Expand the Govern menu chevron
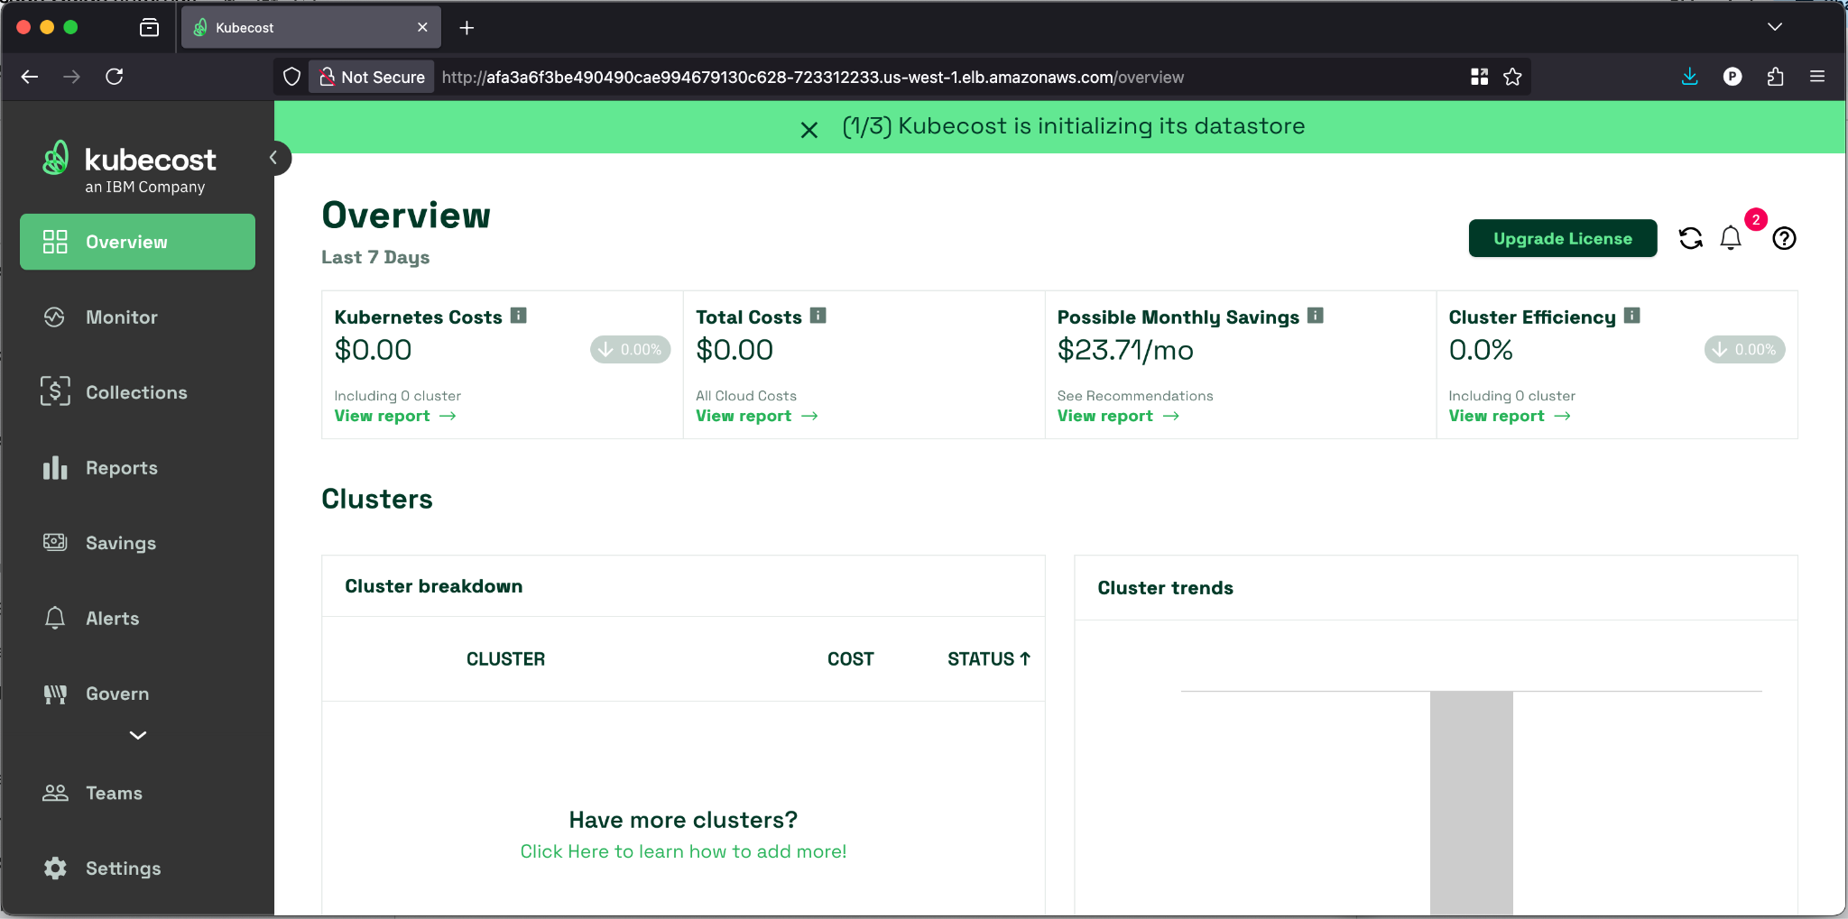The image size is (1848, 919). coord(137,735)
